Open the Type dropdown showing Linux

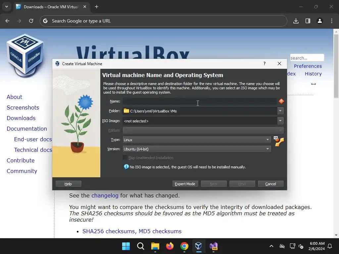coord(197,140)
